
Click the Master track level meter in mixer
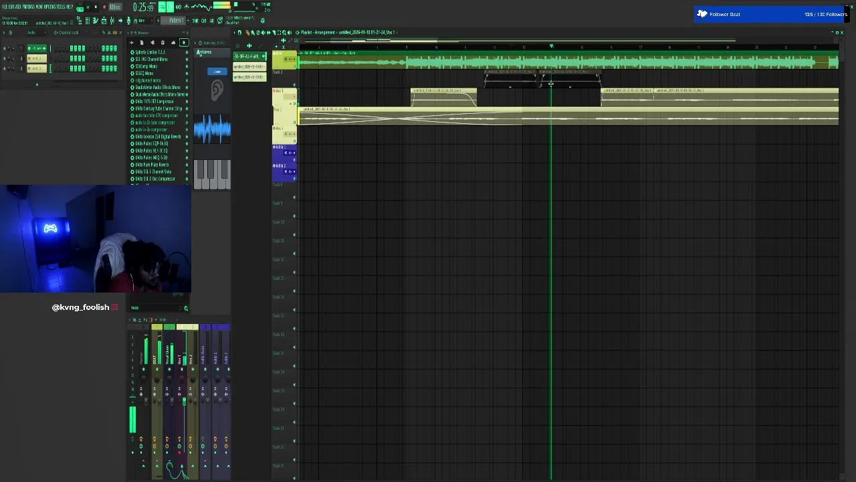(146, 351)
